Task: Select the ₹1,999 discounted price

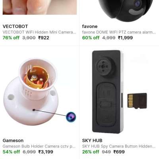Action: 125,38
